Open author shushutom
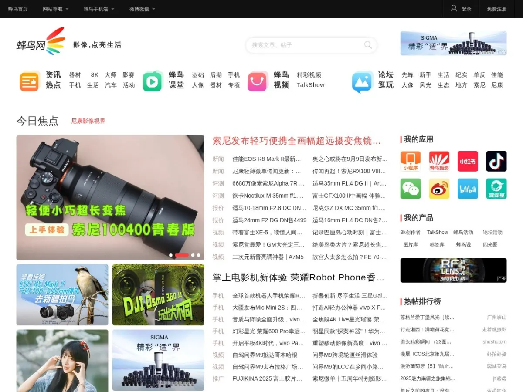523x392 pixels. click(494, 342)
